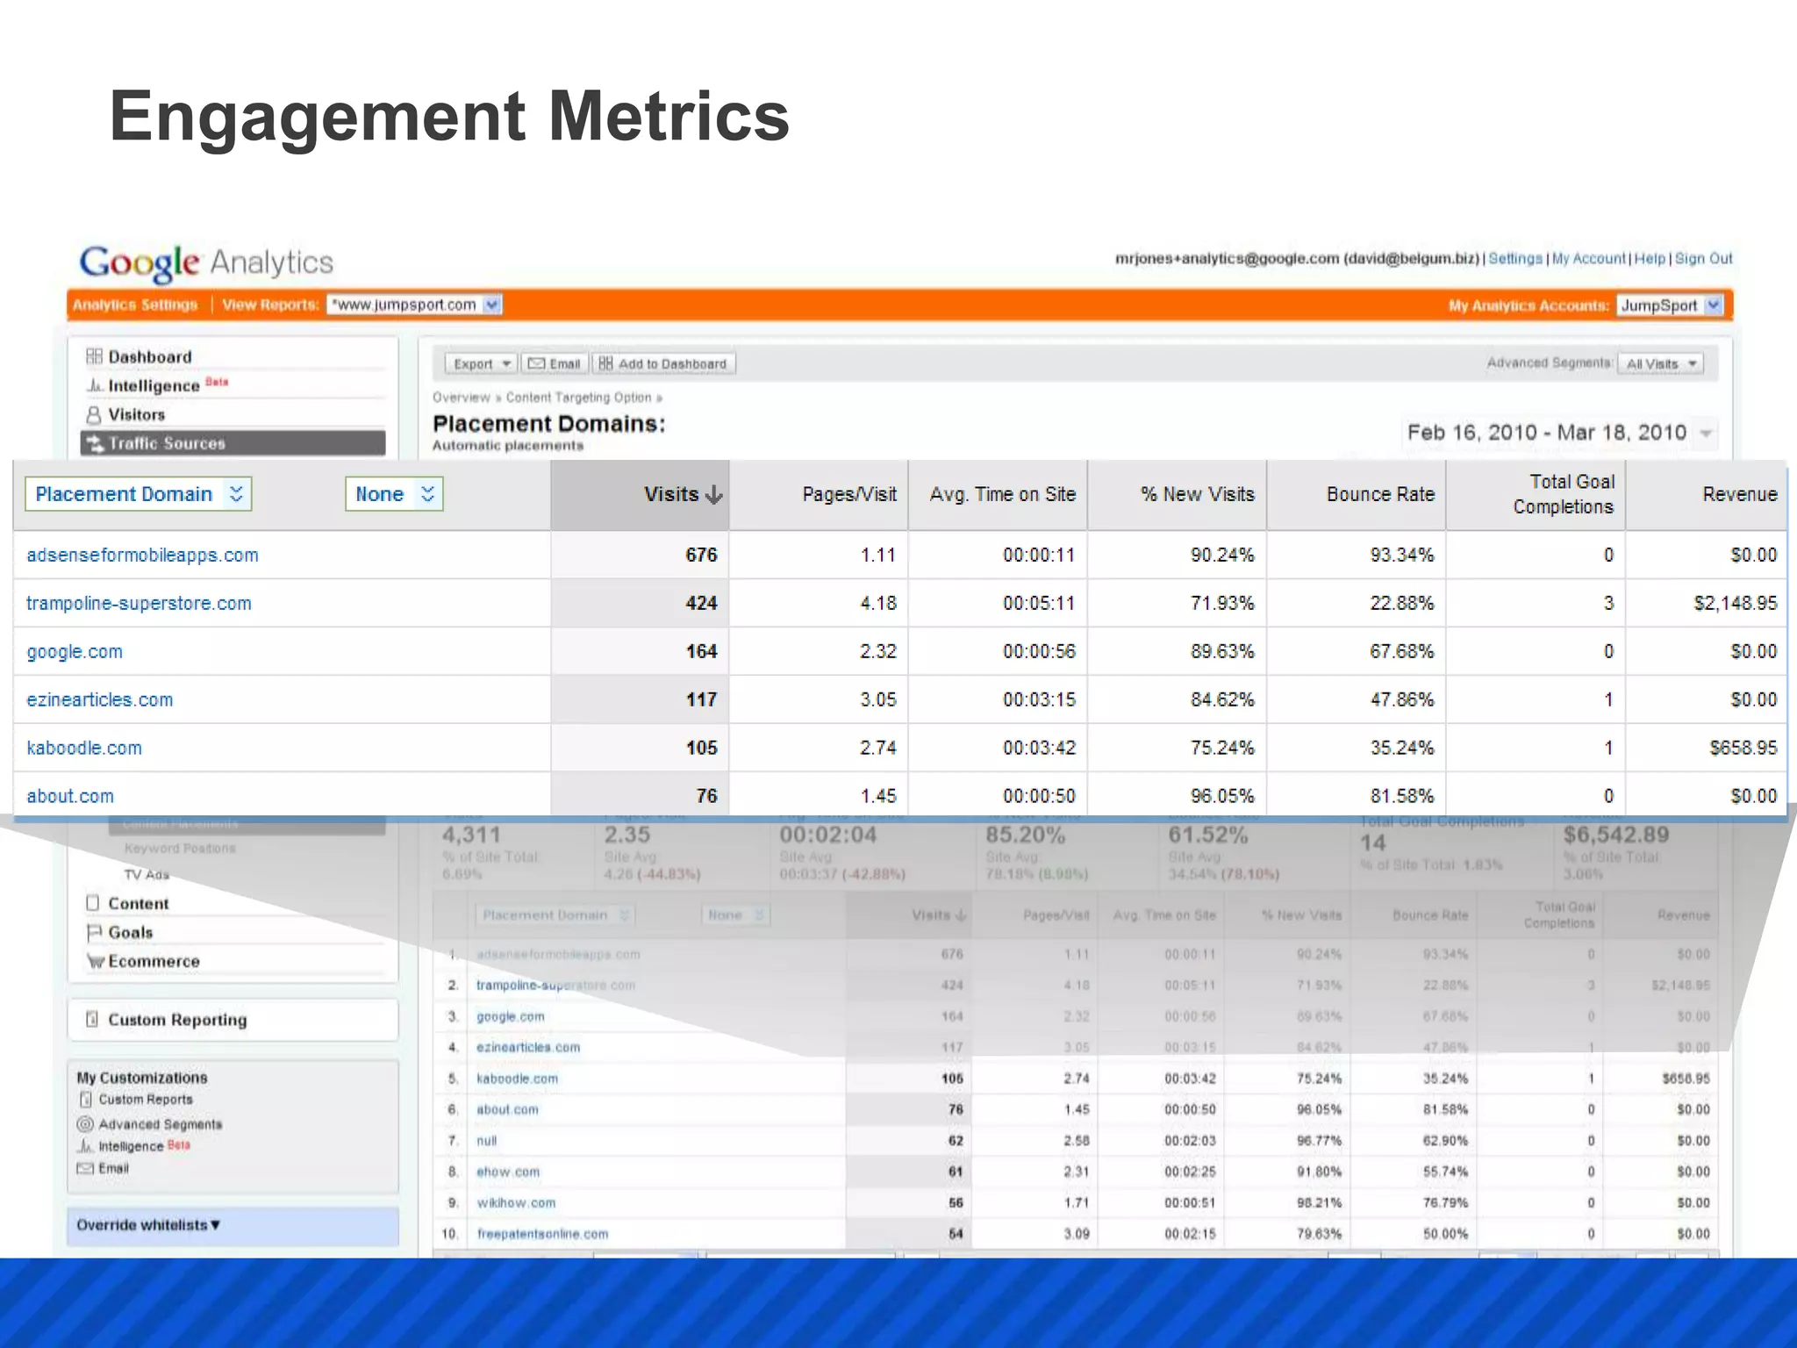
Task: Click the Email envelope icon under My Customizations
Action: tap(85, 1168)
